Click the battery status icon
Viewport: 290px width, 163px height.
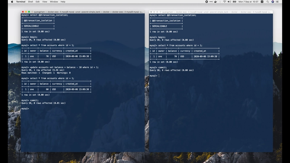(x=235, y=2)
